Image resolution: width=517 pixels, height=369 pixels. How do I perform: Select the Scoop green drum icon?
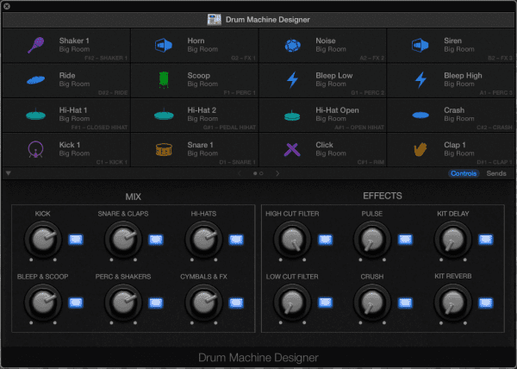click(164, 79)
